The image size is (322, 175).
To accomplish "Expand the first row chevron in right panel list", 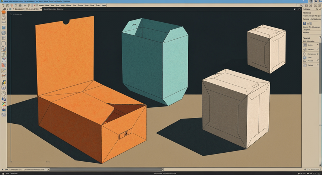I will point(318,45).
